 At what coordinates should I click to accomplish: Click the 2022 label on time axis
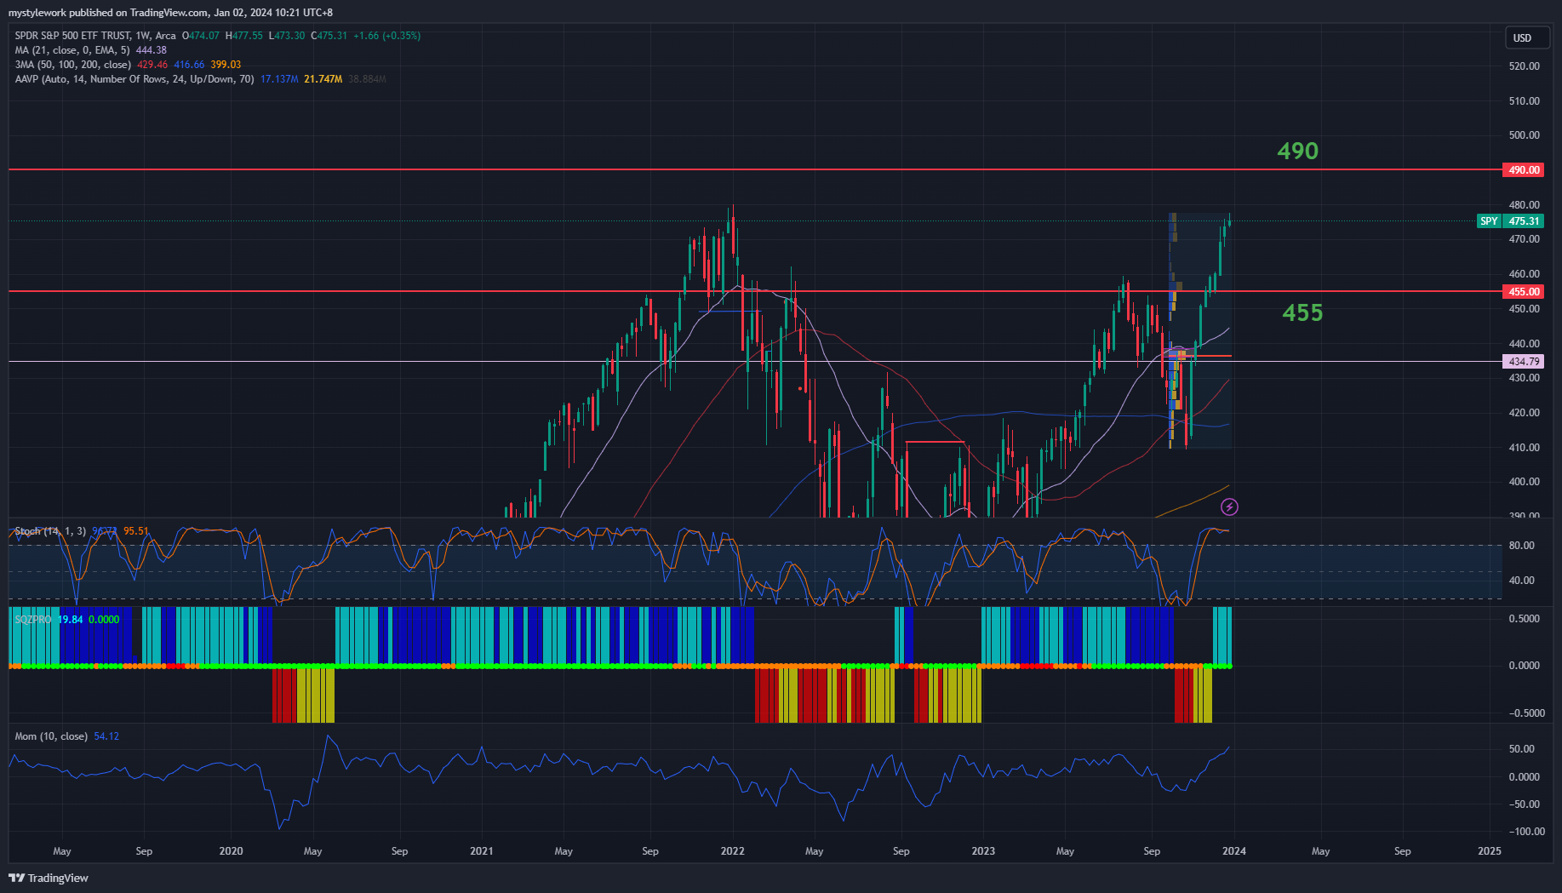pos(732,851)
